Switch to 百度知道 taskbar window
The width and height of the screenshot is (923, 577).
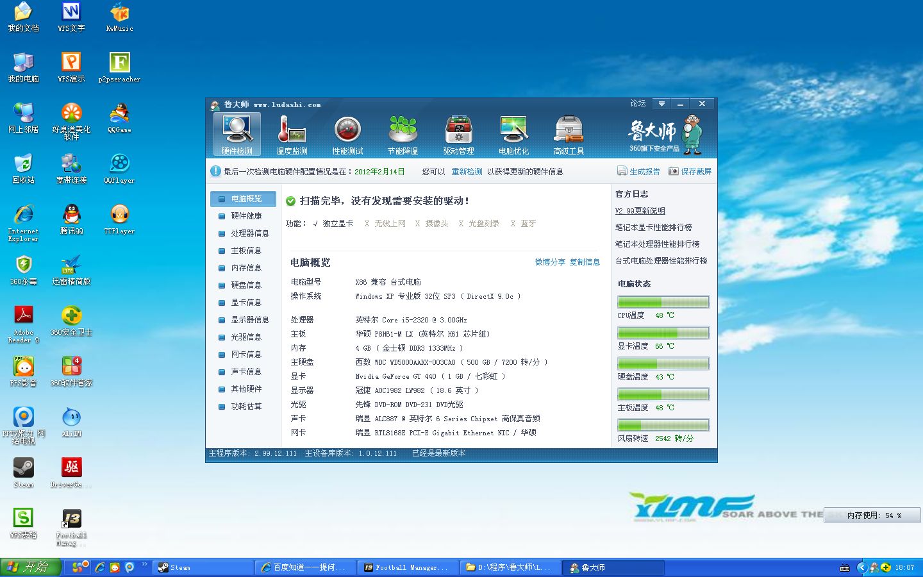306,567
